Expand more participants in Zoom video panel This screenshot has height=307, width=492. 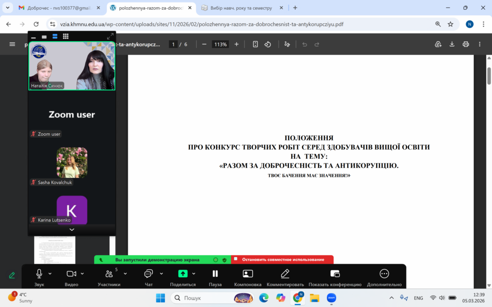pyautogui.click(x=72, y=230)
